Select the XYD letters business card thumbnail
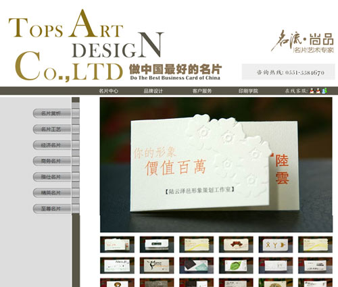Screen dimensions: 338x287 [x=276, y=244]
